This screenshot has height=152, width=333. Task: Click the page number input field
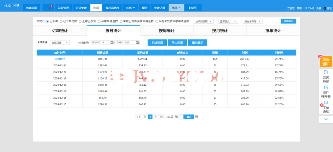pos(181,117)
